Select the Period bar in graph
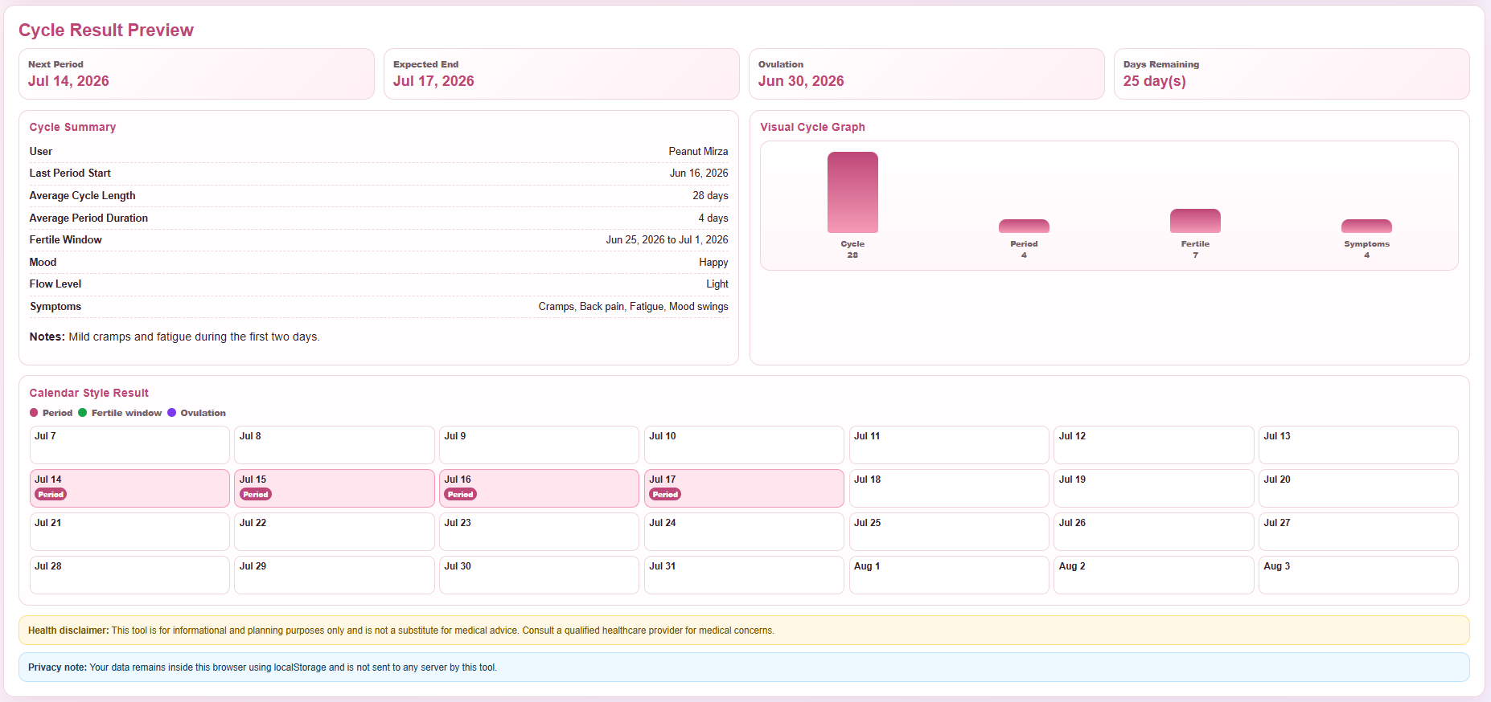Image resolution: width=1491 pixels, height=702 pixels. pos(1024,227)
